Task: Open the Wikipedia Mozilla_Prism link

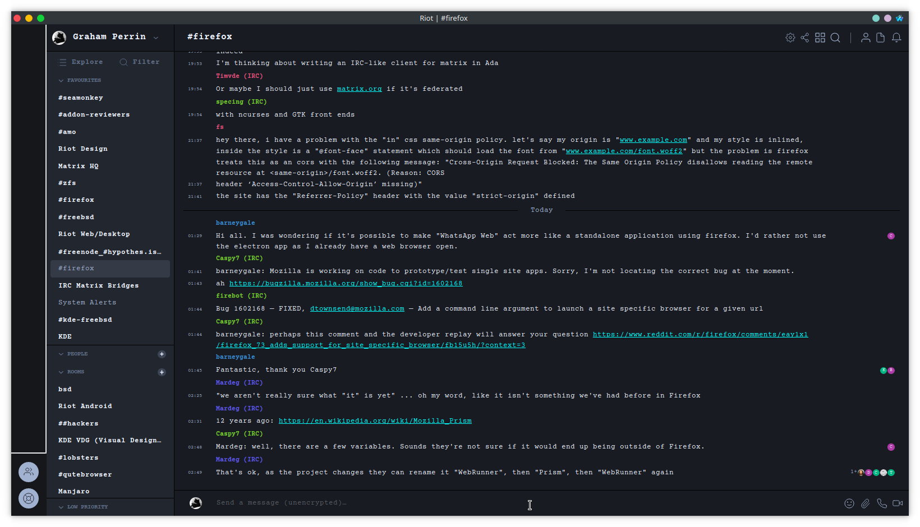Action: click(375, 421)
